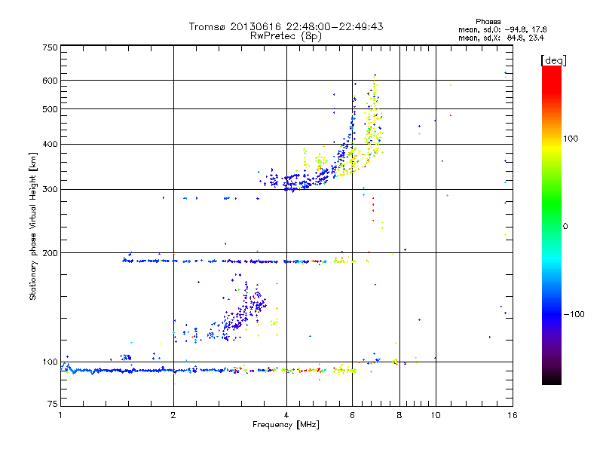The image size is (603, 452).
Task: Select the 'RwPretec (8p)' subtitle text
Action: pos(286,36)
